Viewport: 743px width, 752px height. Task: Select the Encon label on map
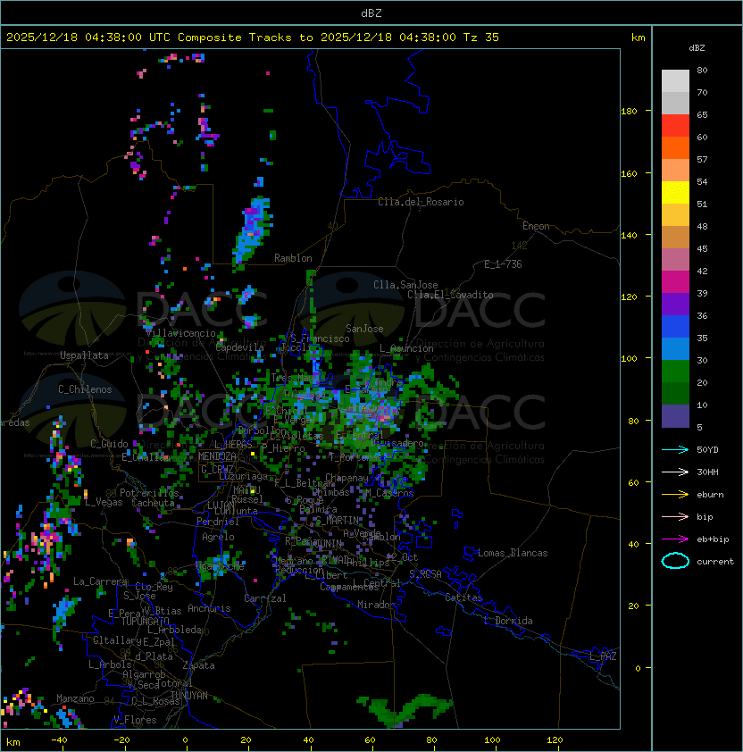536,226
